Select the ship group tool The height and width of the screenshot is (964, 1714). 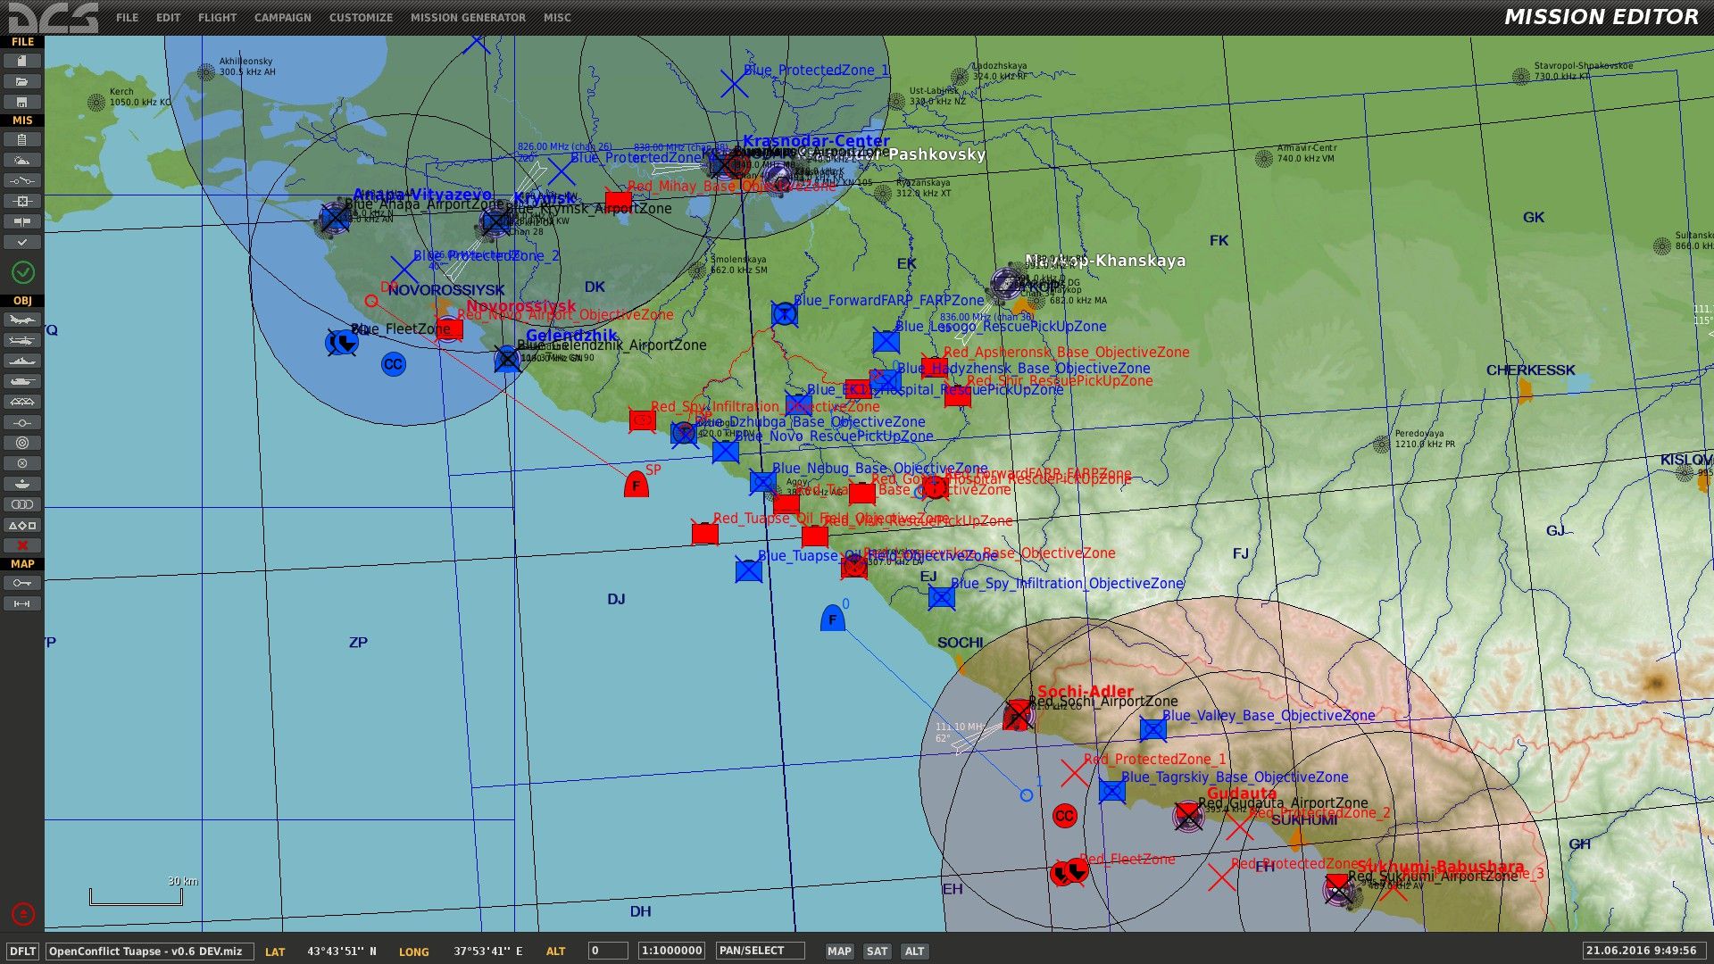click(22, 361)
